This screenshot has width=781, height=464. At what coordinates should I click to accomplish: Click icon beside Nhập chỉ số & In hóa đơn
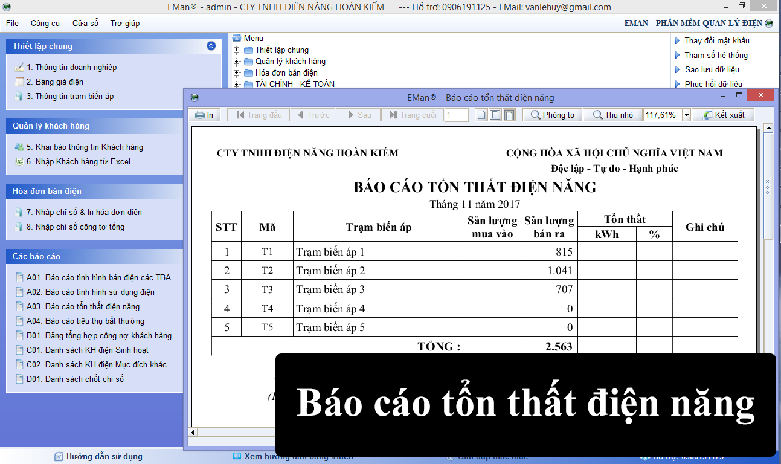[19, 212]
